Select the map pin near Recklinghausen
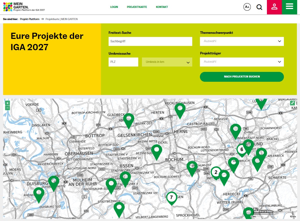The width and height of the screenshot is (300, 221). coord(180,111)
